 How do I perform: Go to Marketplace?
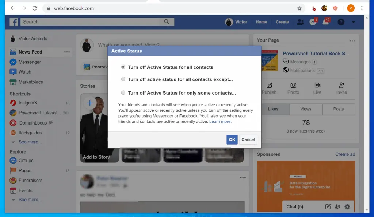point(31,82)
